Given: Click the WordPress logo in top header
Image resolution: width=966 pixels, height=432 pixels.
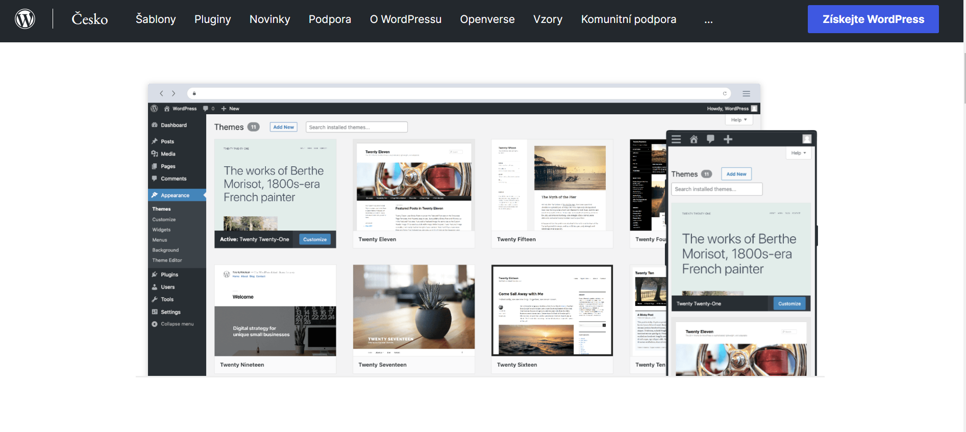Looking at the screenshot, I should click(25, 19).
